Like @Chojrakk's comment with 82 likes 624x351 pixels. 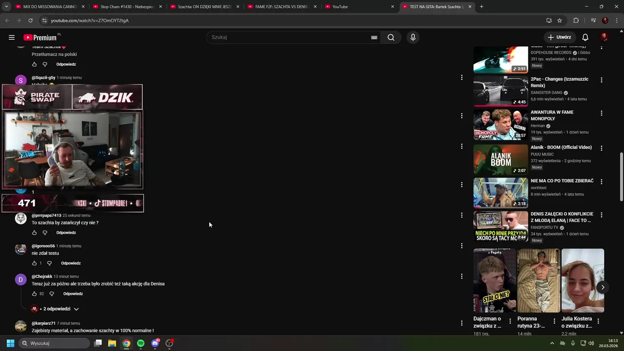tap(34, 294)
